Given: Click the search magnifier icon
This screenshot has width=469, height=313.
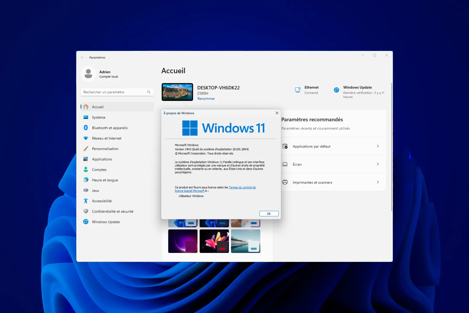Looking at the screenshot, I should (149, 92).
